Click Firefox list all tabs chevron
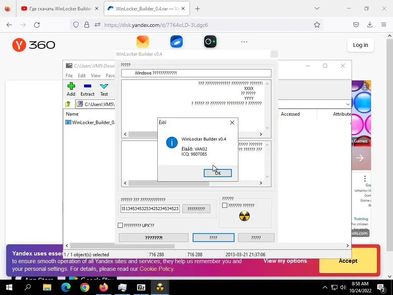 click(317, 8)
